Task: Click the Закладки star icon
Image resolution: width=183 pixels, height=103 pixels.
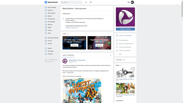Action: [x=46, y=51]
